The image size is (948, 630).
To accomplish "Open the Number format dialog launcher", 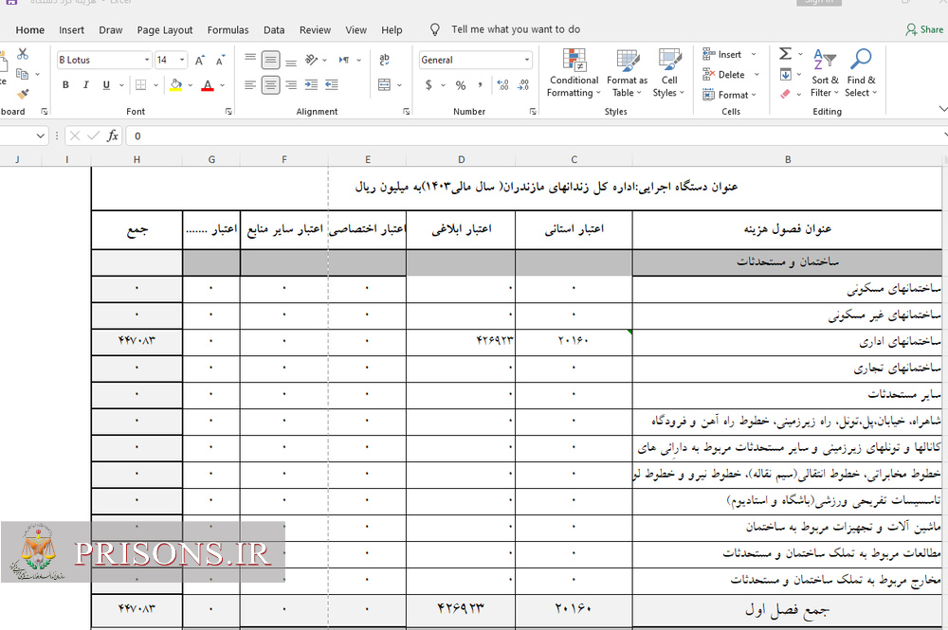I will 533,112.
